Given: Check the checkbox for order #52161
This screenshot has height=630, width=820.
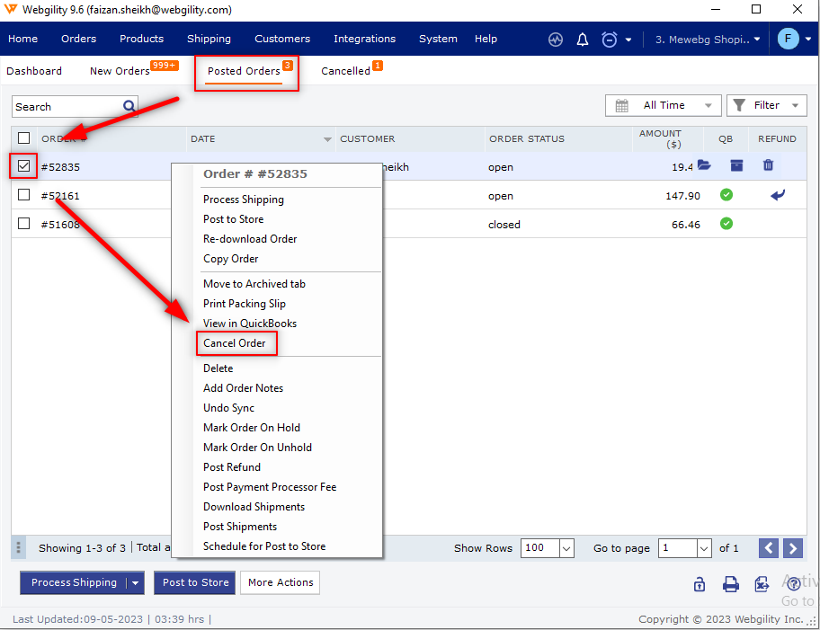Looking at the screenshot, I should pos(23,195).
